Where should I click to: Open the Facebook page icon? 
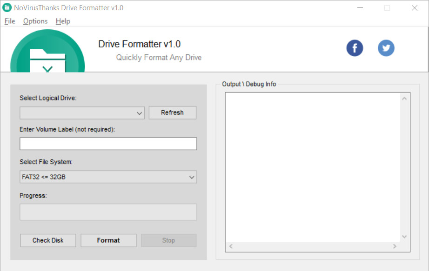(x=355, y=48)
